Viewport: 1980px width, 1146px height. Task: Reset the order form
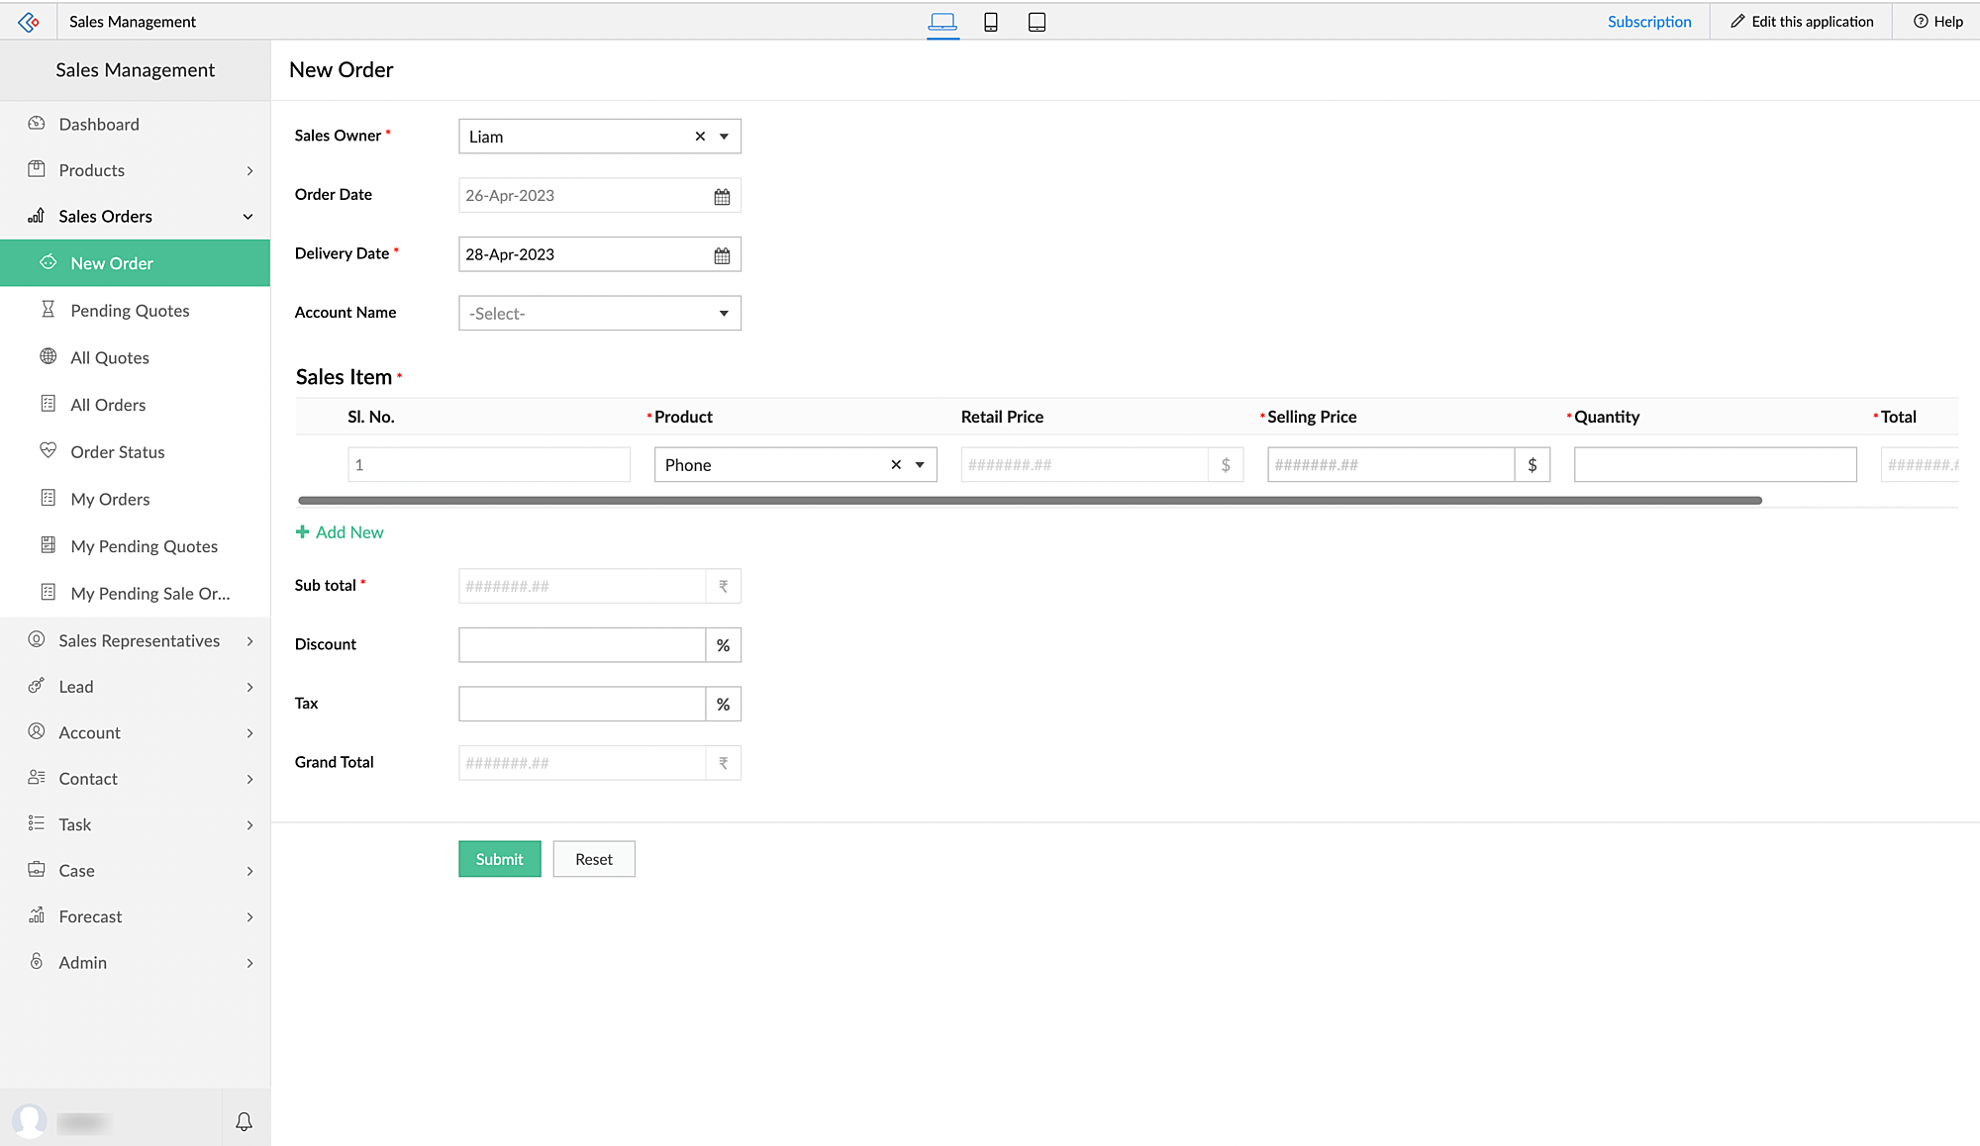click(x=593, y=859)
